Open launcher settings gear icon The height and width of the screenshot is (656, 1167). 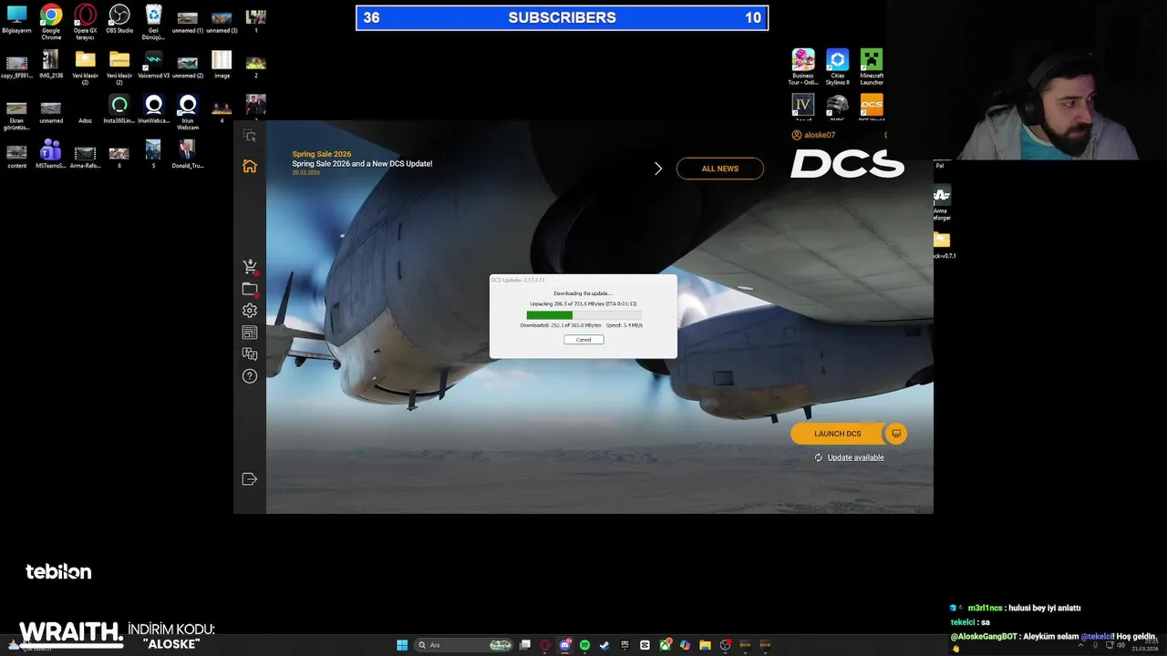(x=249, y=311)
